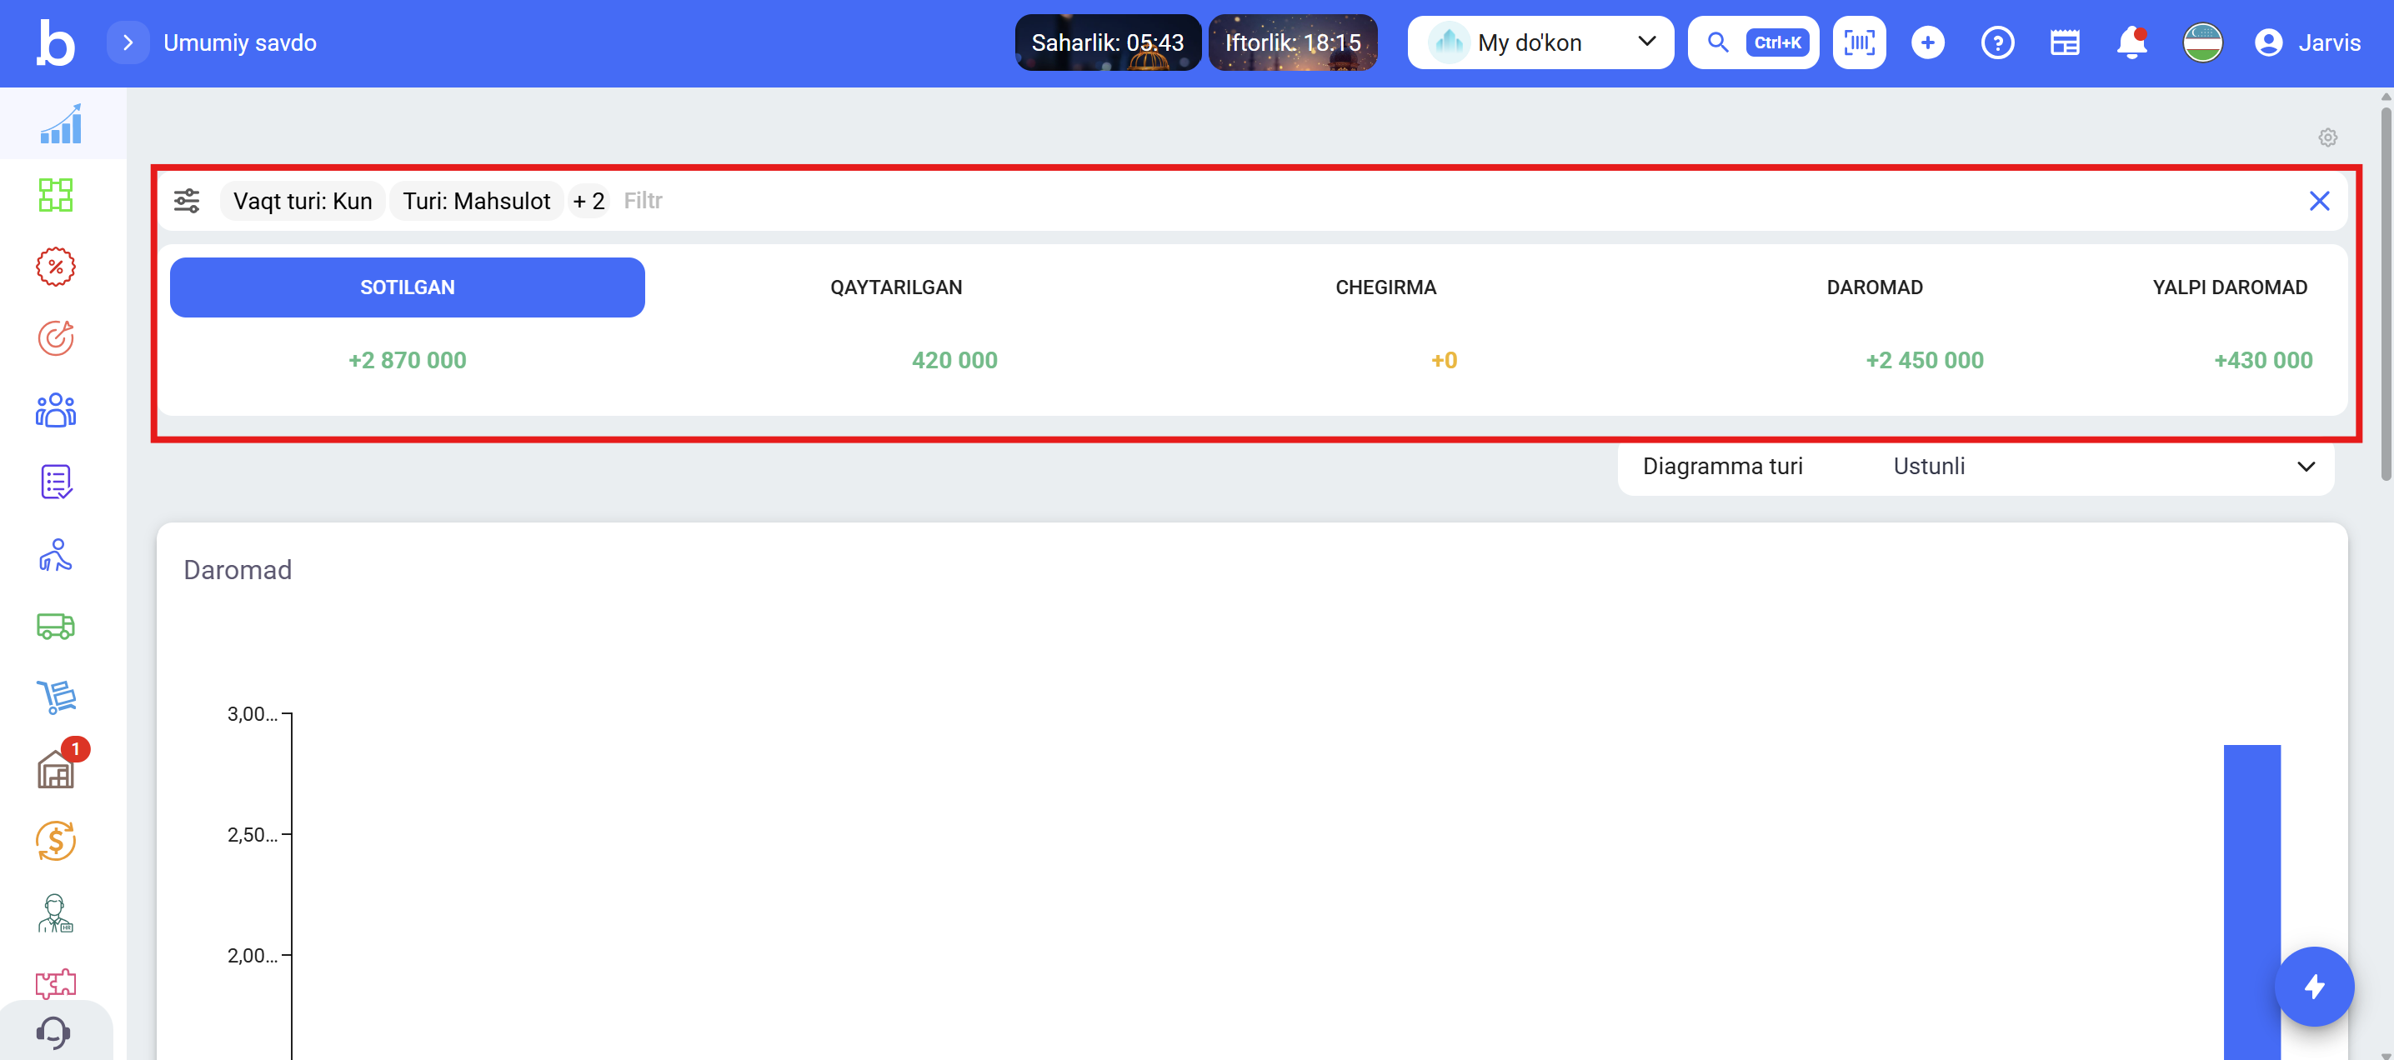Click the dollar exchange finance icon

point(56,841)
